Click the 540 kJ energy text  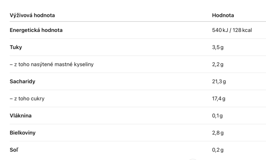point(220,30)
